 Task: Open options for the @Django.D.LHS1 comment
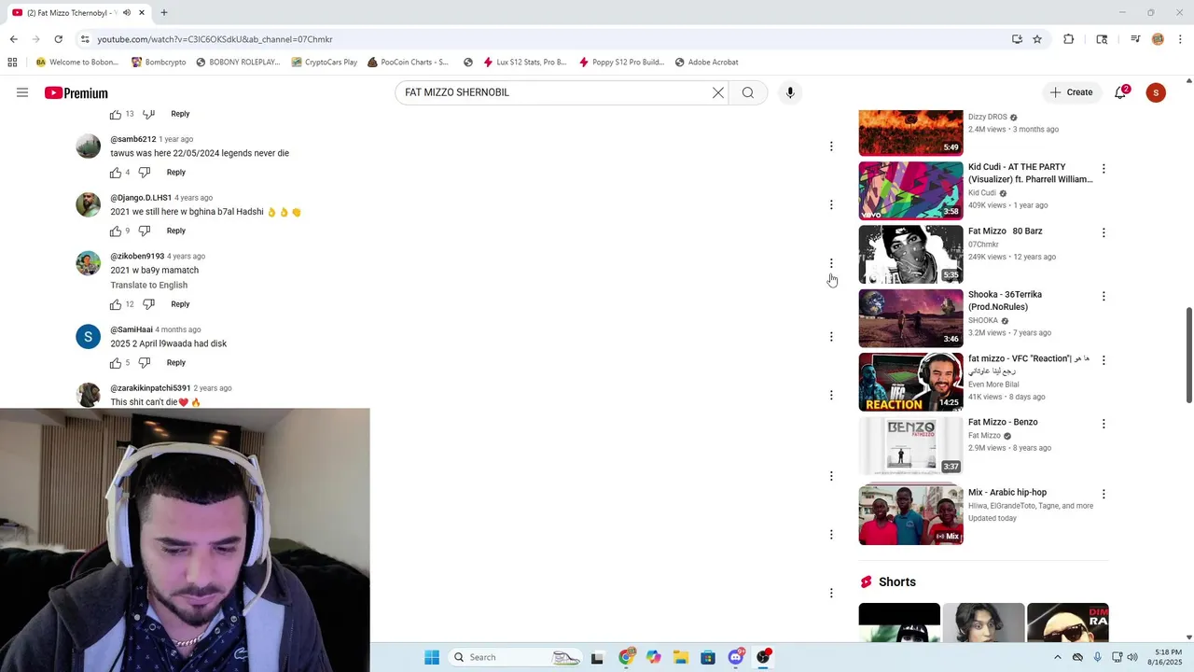(831, 204)
